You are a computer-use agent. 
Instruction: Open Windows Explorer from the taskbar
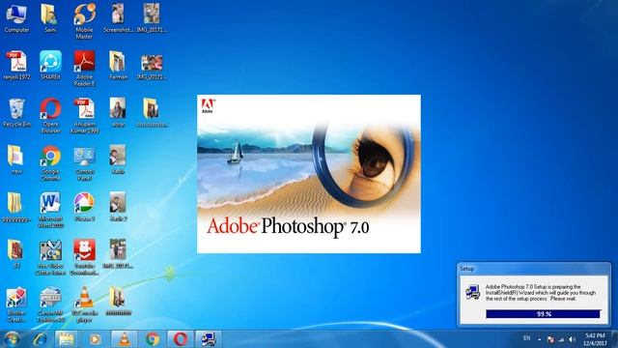pyautogui.click(x=67, y=339)
